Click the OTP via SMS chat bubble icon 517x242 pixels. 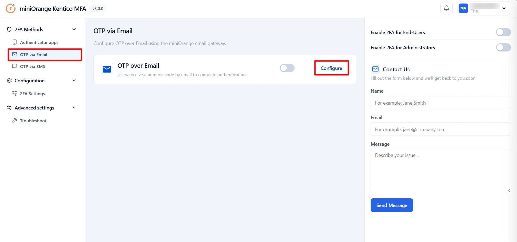(15, 66)
